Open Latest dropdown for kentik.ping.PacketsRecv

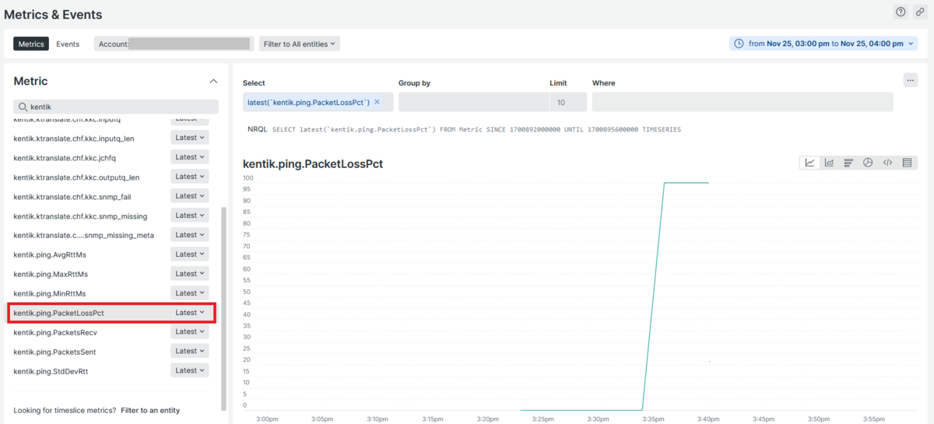point(190,331)
